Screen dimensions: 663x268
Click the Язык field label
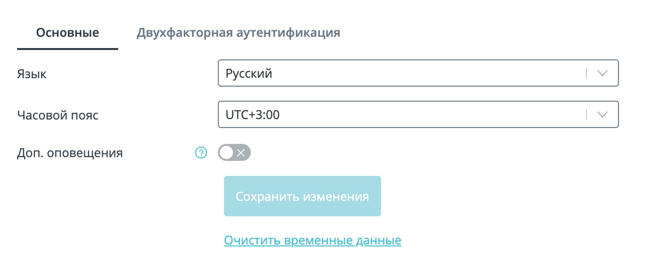point(32,74)
